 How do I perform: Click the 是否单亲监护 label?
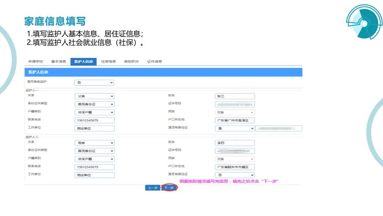point(37,82)
